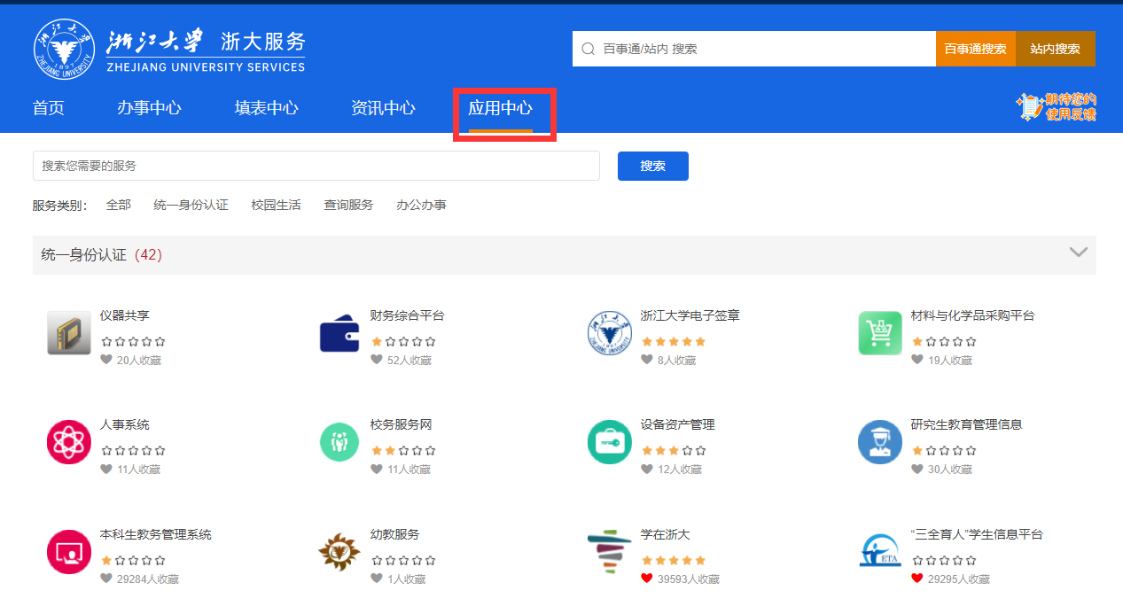Open the 设备资产管理 title link
Screen dimensions: 1123x614
coord(678,425)
